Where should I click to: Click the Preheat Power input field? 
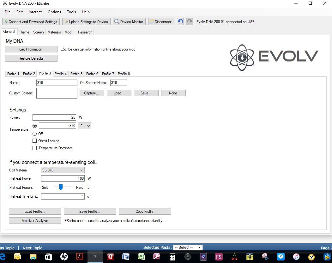pyautogui.click(x=63, y=178)
